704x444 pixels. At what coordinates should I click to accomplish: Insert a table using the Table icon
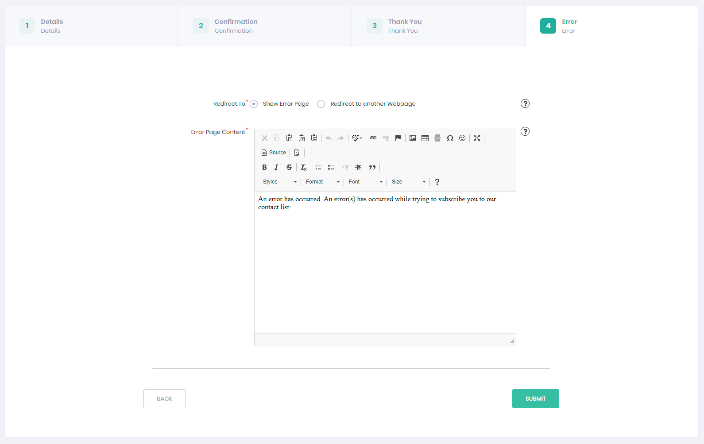[425, 138]
